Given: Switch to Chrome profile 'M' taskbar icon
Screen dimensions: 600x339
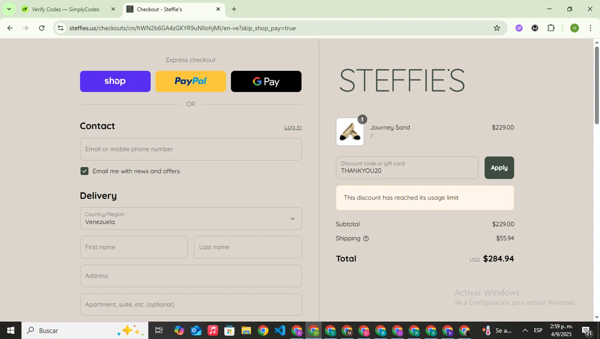Looking at the screenshot, I should click(x=347, y=331).
